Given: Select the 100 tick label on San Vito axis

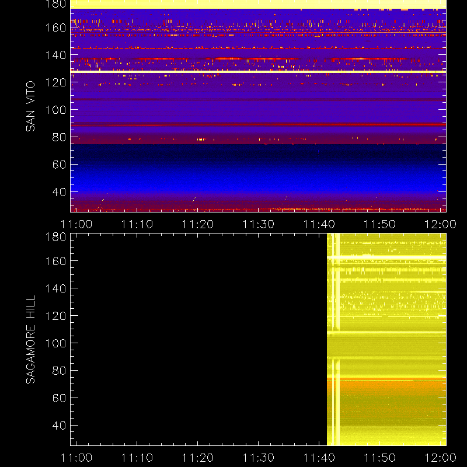Looking at the screenshot, I should pyautogui.click(x=55, y=110).
